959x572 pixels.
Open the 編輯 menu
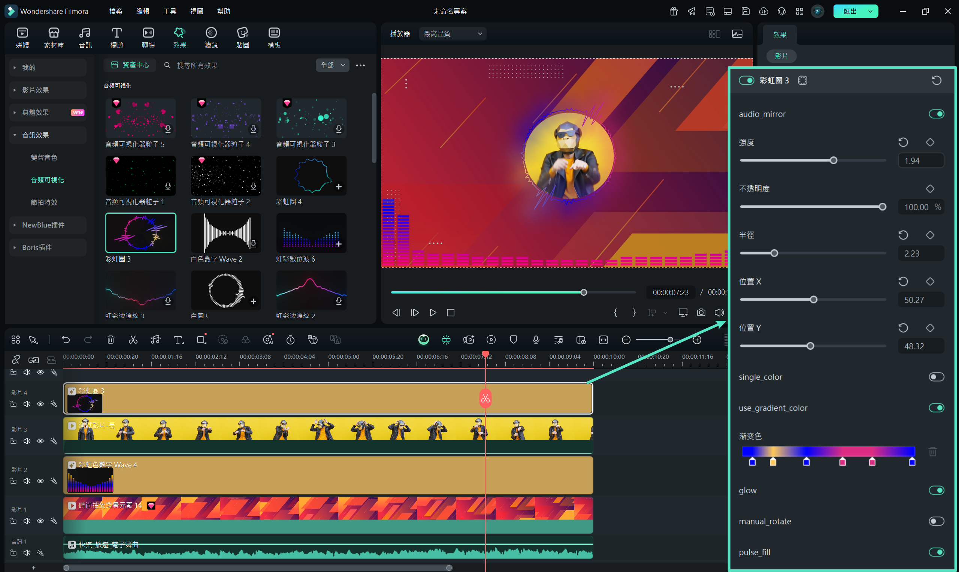[142, 11]
